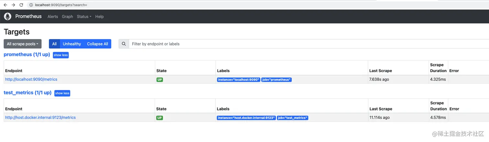Open the All scrape pools dropdown
Screen dimensions: 489x142
pyautogui.click(x=23, y=44)
